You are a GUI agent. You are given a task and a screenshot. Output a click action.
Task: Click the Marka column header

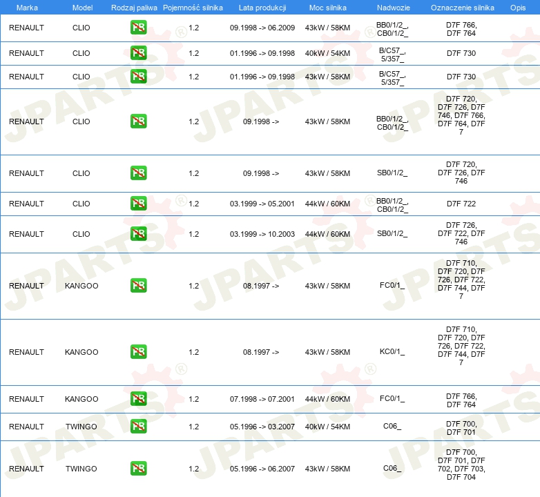click(26, 7)
